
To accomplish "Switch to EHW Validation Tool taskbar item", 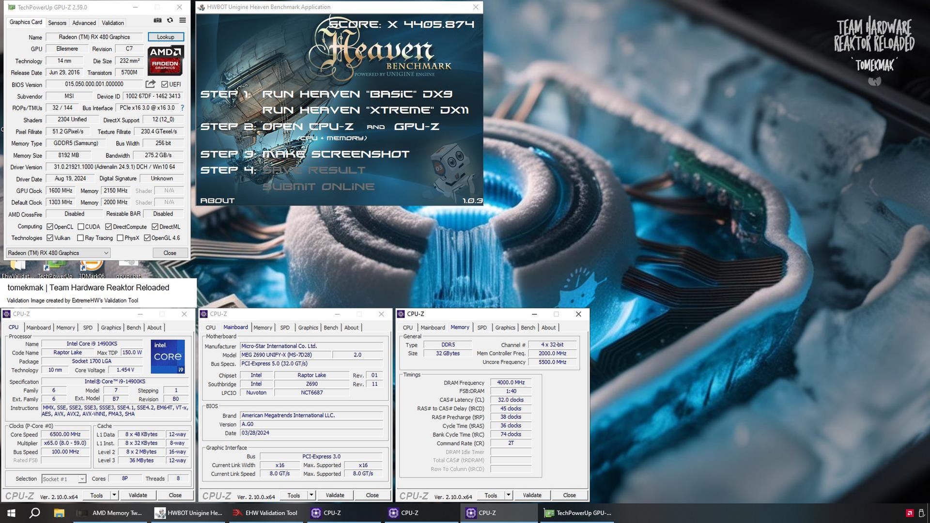I will (x=266, y=513).
